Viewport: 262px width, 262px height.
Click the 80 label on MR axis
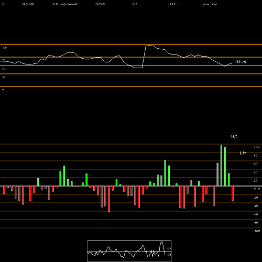256,156
